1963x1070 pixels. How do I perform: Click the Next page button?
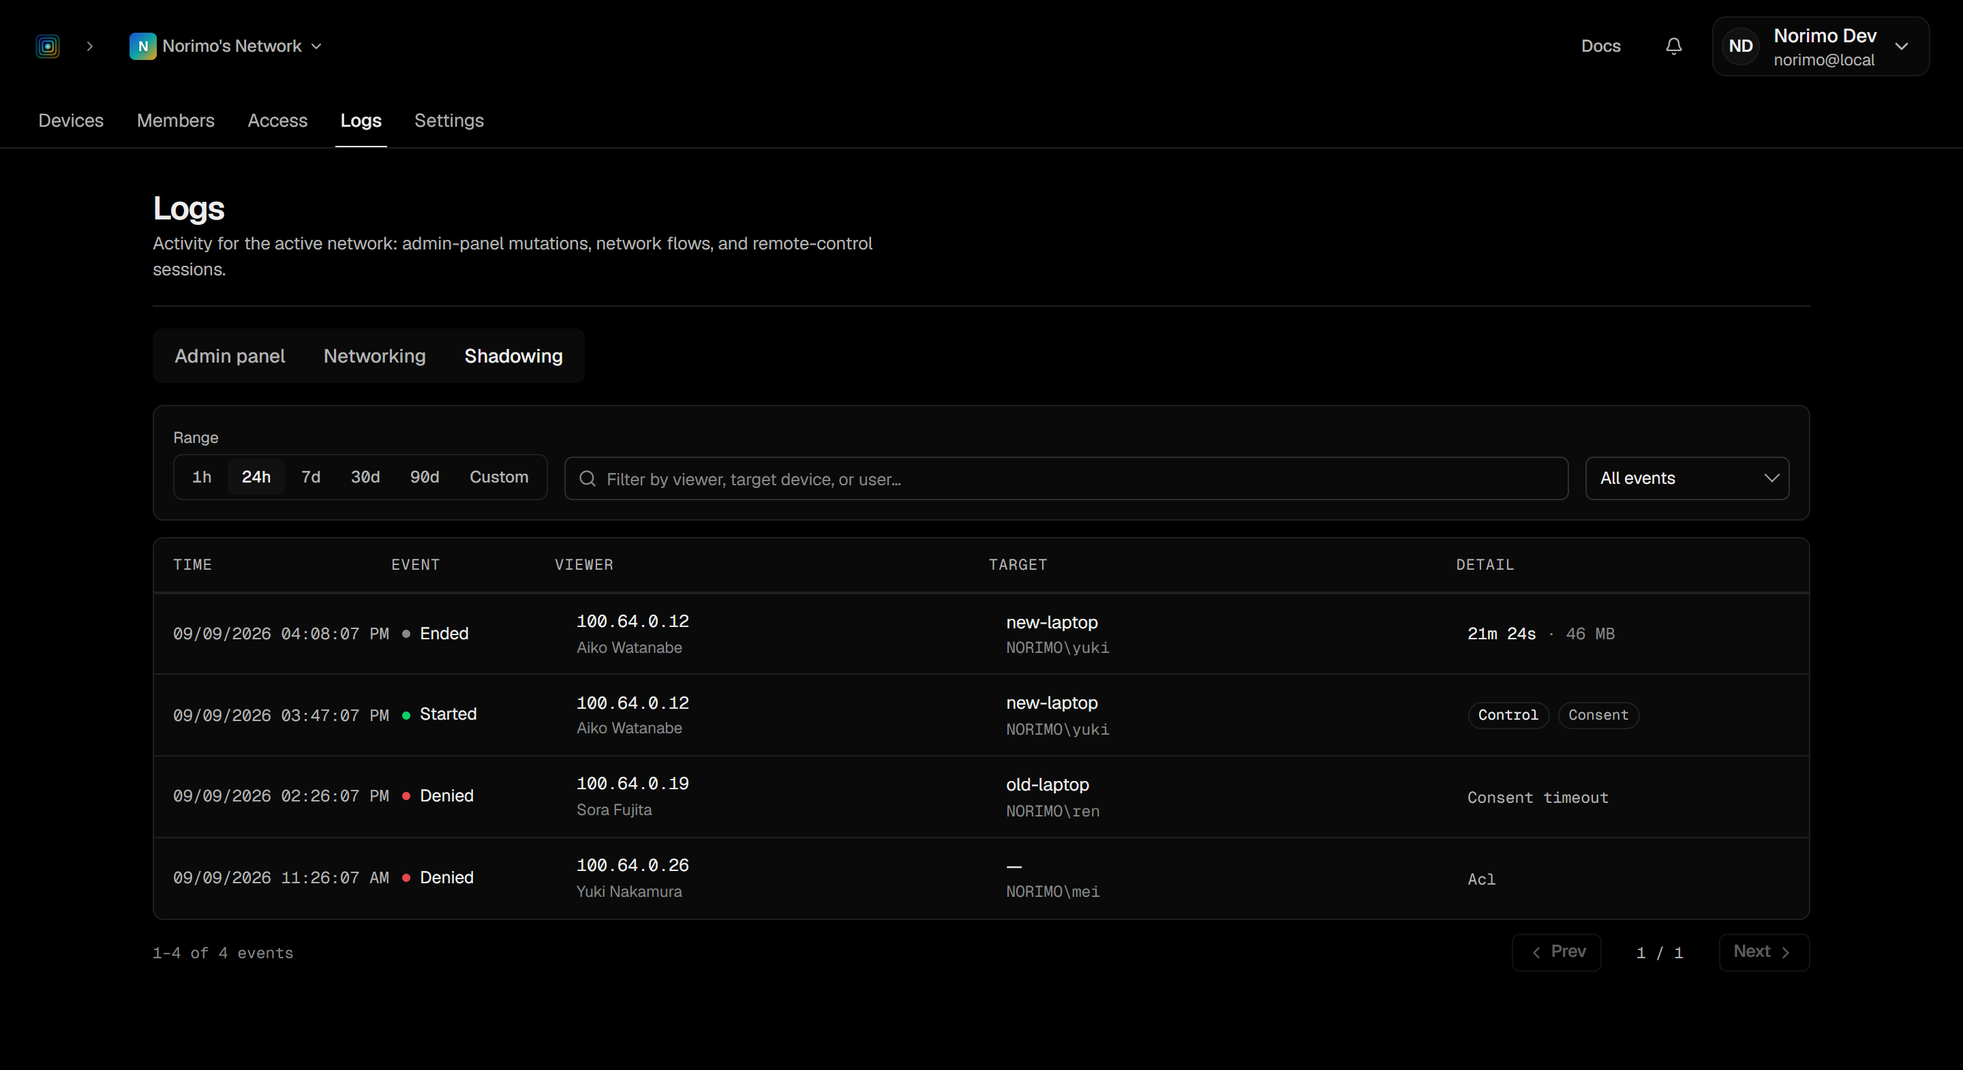pyautogui.click(x=1764, y=952)
